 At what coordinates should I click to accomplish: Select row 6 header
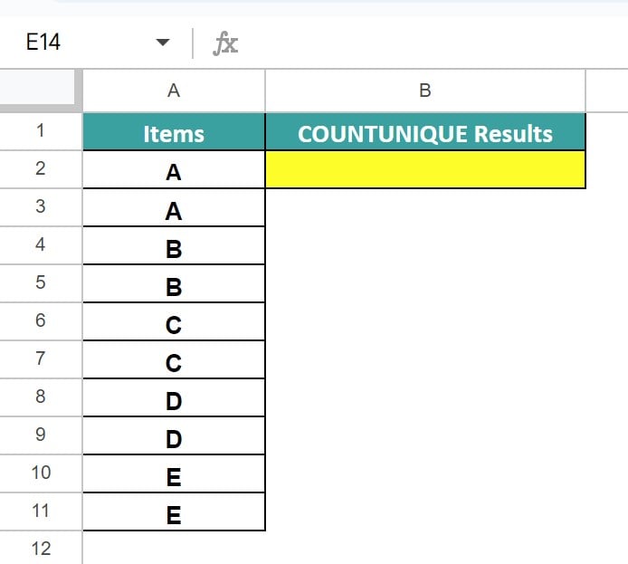click(x=41, y=321)
